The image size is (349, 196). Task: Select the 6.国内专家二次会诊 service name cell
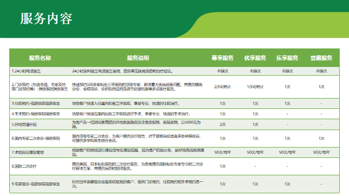36,138
